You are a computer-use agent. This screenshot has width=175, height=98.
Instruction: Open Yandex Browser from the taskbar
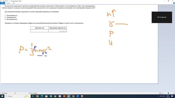[x=60, y=96]
